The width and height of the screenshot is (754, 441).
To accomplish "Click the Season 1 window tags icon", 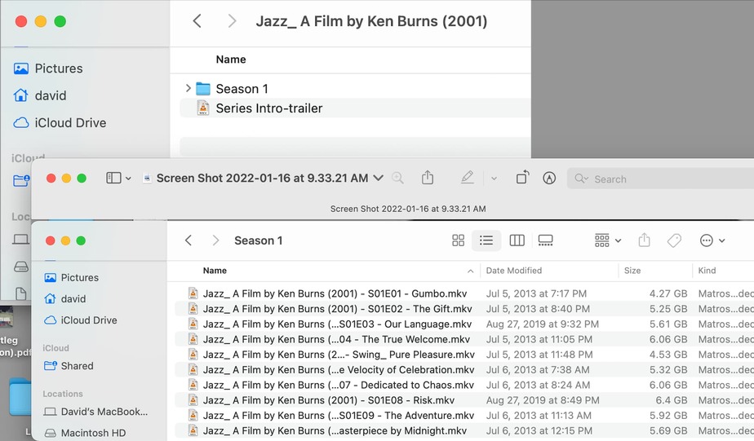I will [674, 240].
